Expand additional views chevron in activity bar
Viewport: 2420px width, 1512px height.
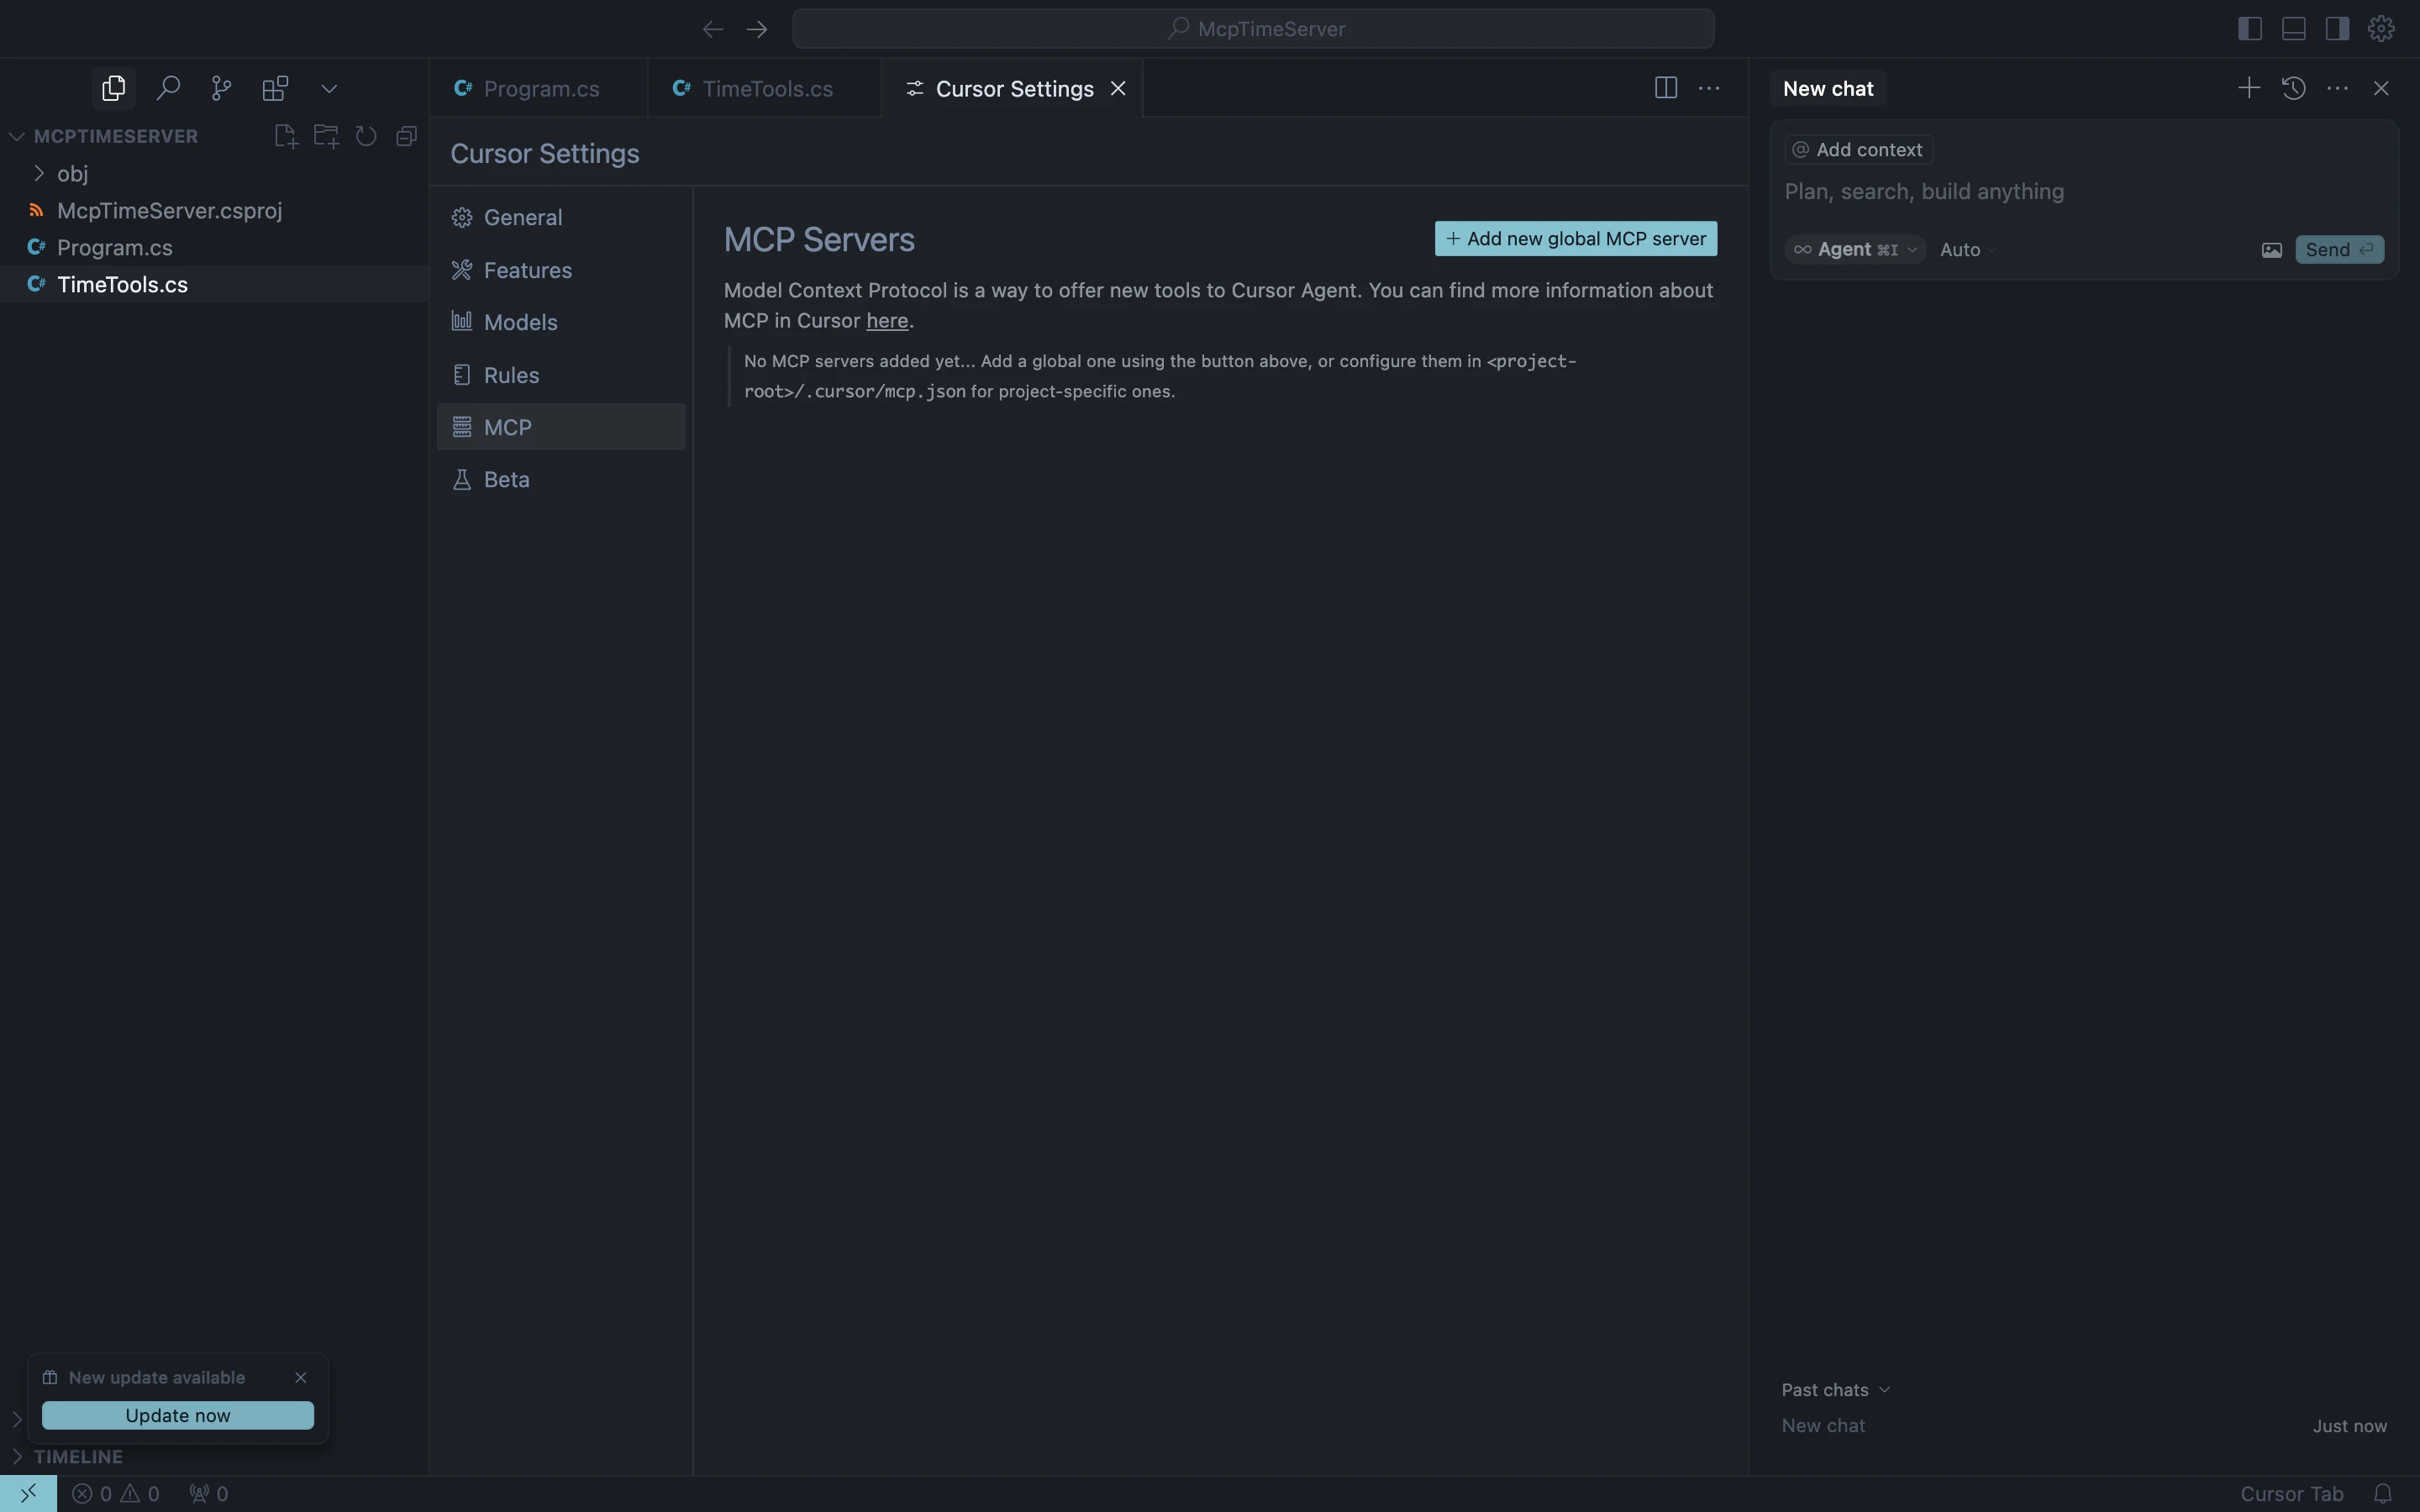click(x=329, y=89)
